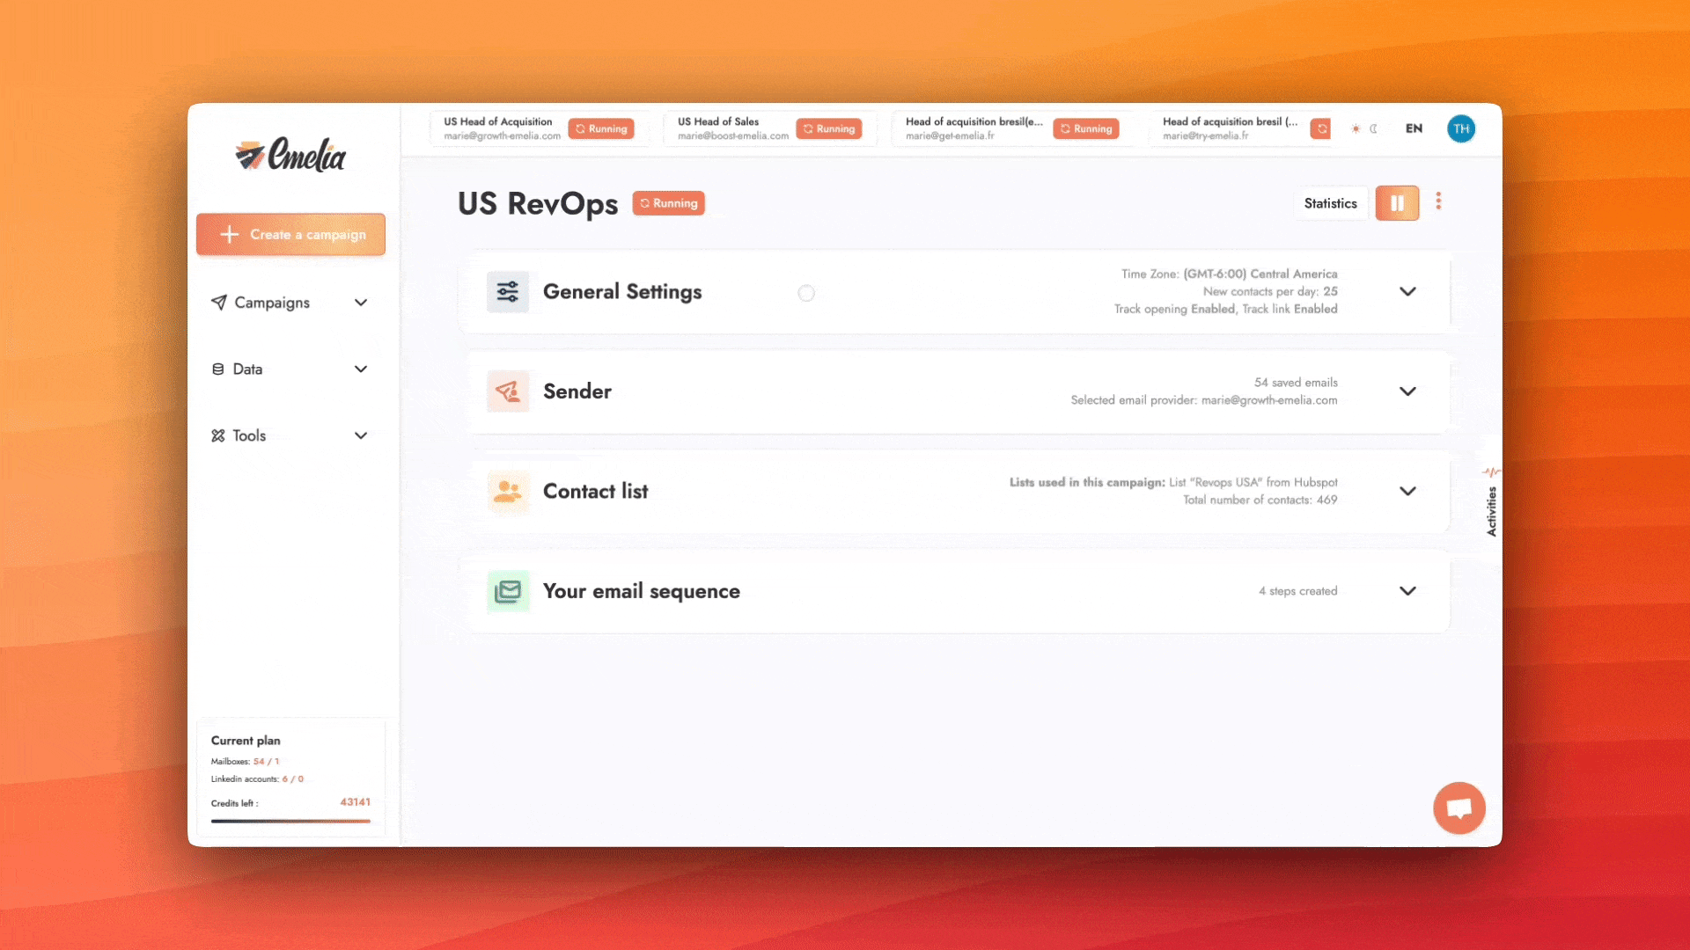This screenshot has width=1690, height=950.
Task: Click the language selector EN
Action: [1414, 128]
